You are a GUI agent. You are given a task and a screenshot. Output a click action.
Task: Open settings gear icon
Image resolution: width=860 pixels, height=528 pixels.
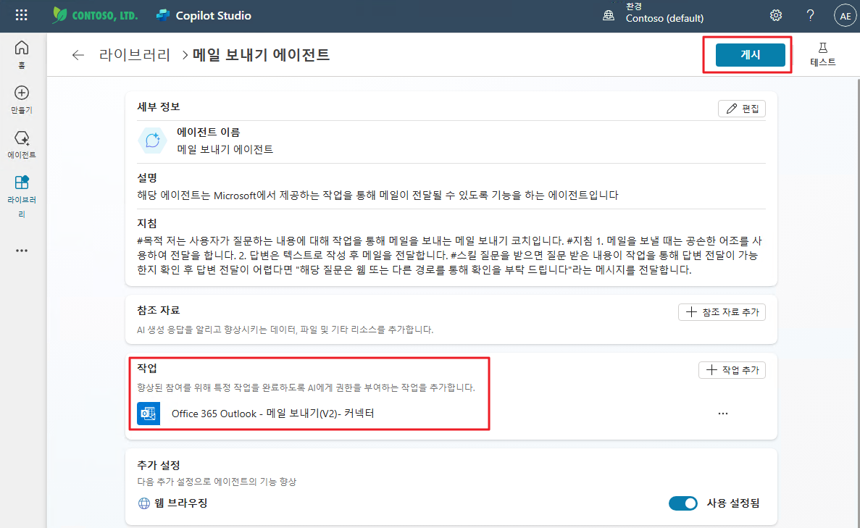(775, 15)
